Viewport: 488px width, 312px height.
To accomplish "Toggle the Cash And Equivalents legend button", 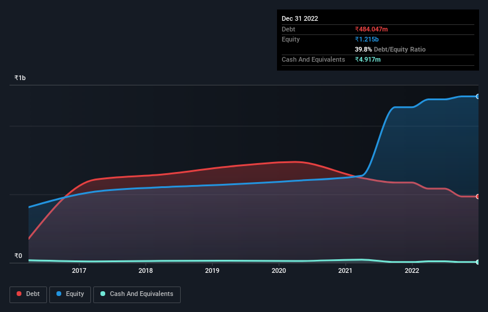I will [137, 294].
